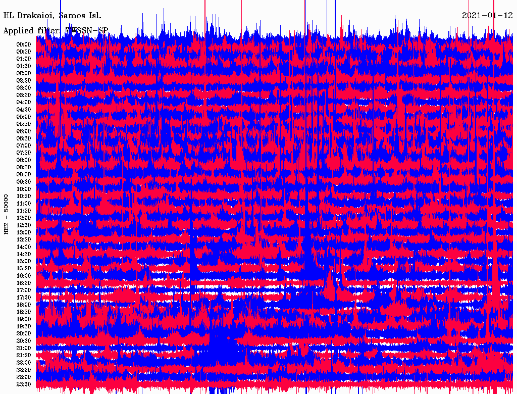Click the 23:00 time row label
The width and height of the screenshot is (517, 394).
point(24,377)
